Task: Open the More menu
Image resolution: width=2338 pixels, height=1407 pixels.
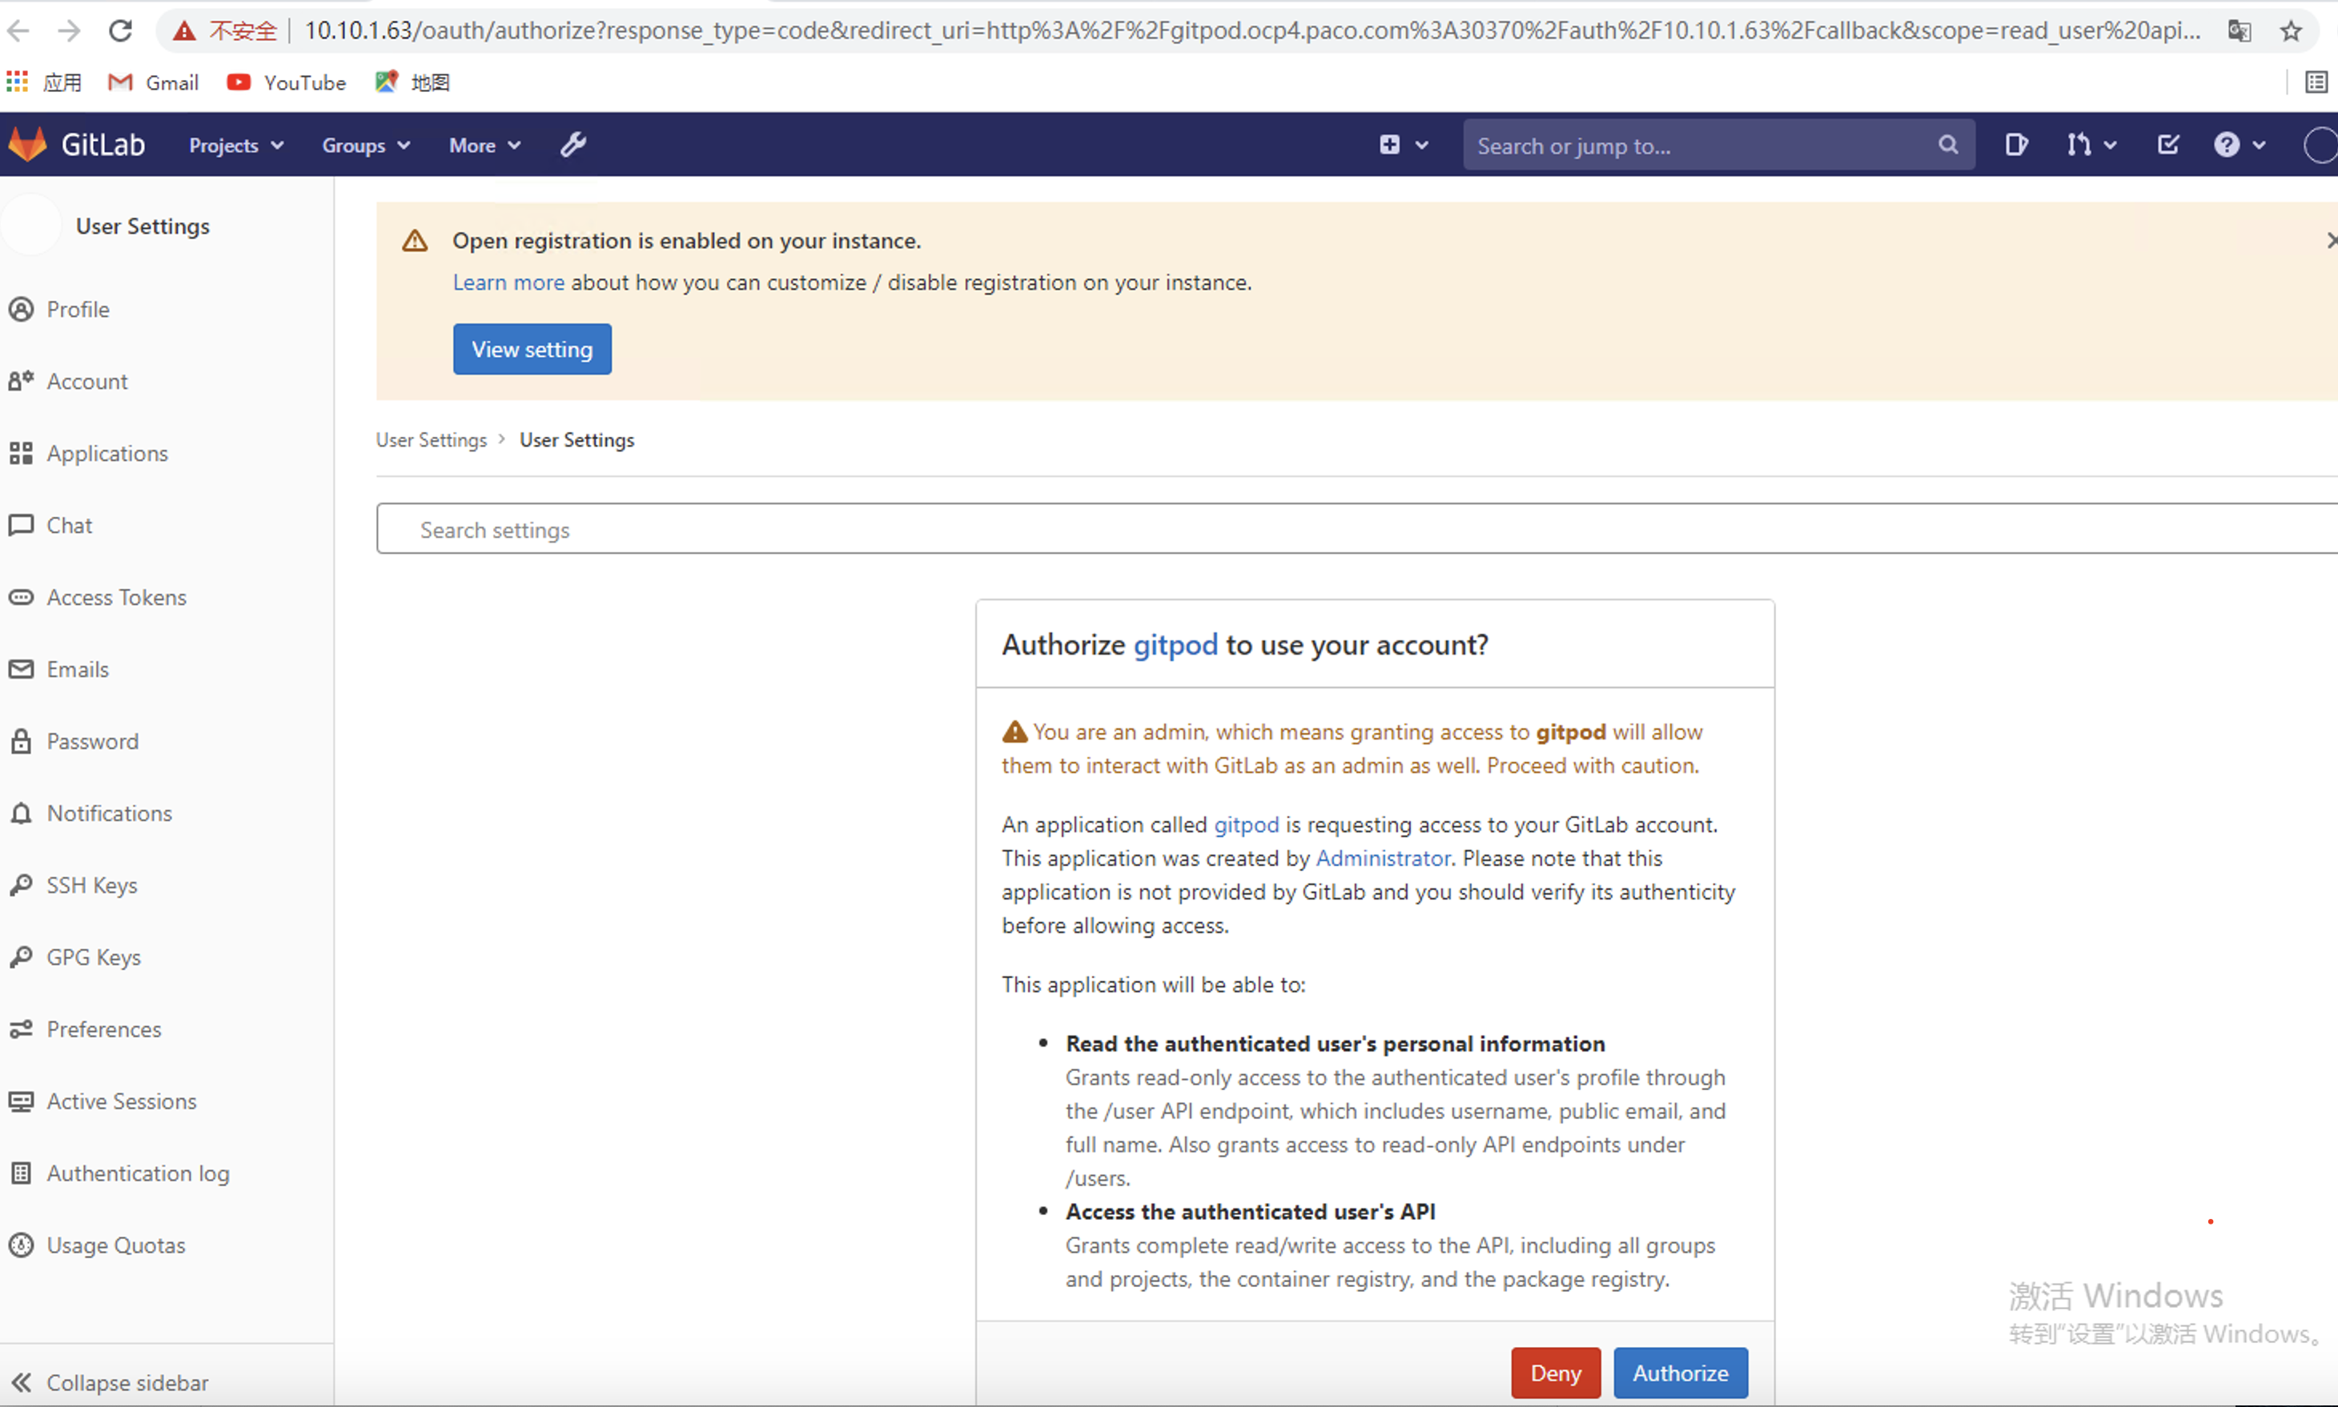Action: coord(484,144)
